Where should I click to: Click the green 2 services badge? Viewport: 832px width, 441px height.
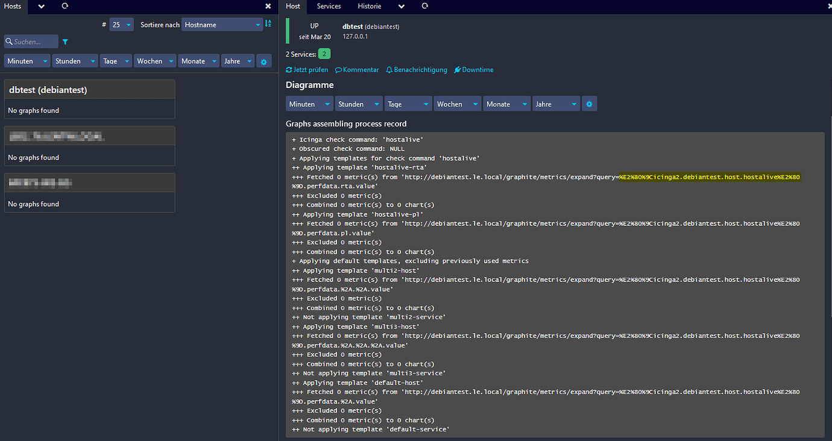click(x=324, y=54)
